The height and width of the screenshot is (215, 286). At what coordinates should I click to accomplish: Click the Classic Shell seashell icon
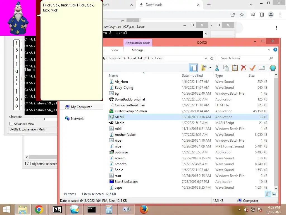(273, 68)
